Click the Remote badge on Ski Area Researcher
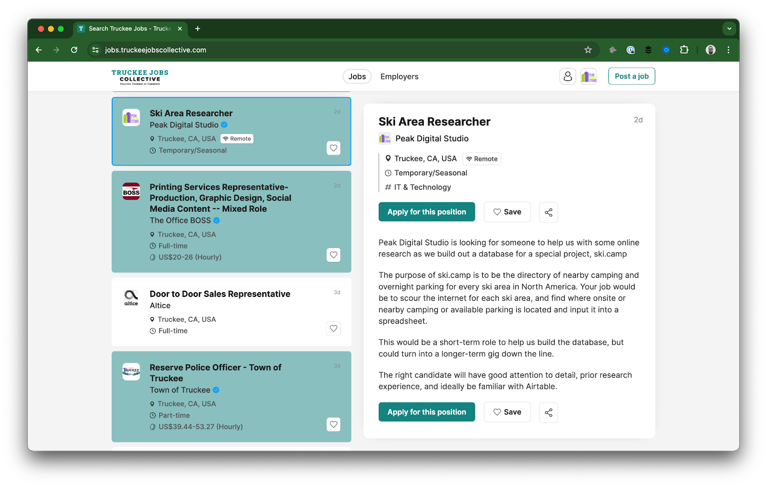Screen dimensions: 767x487 (237, 138)
